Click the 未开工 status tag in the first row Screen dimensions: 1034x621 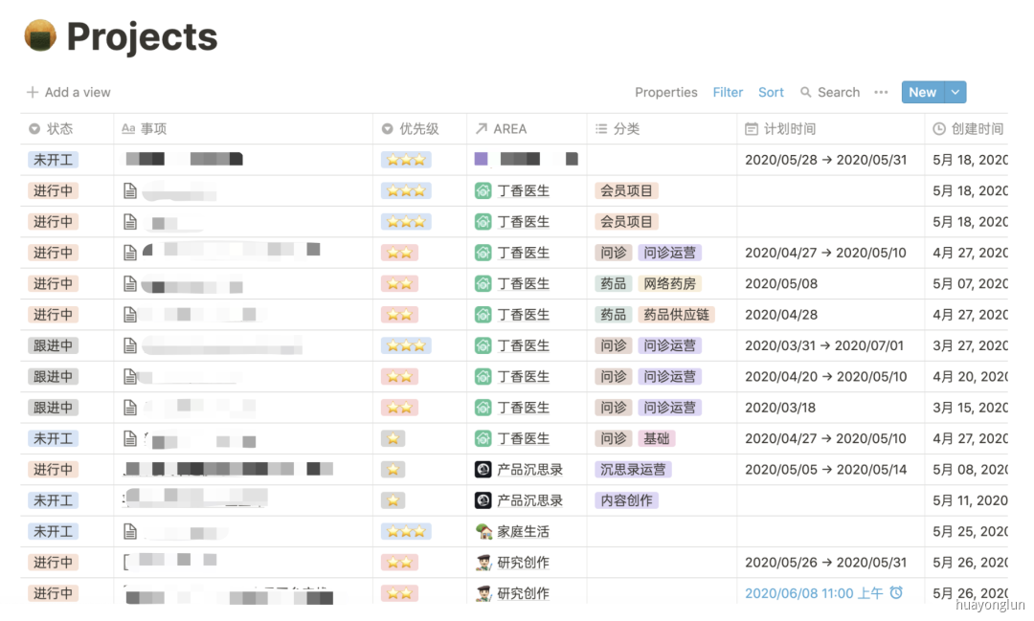click(53, 160)
